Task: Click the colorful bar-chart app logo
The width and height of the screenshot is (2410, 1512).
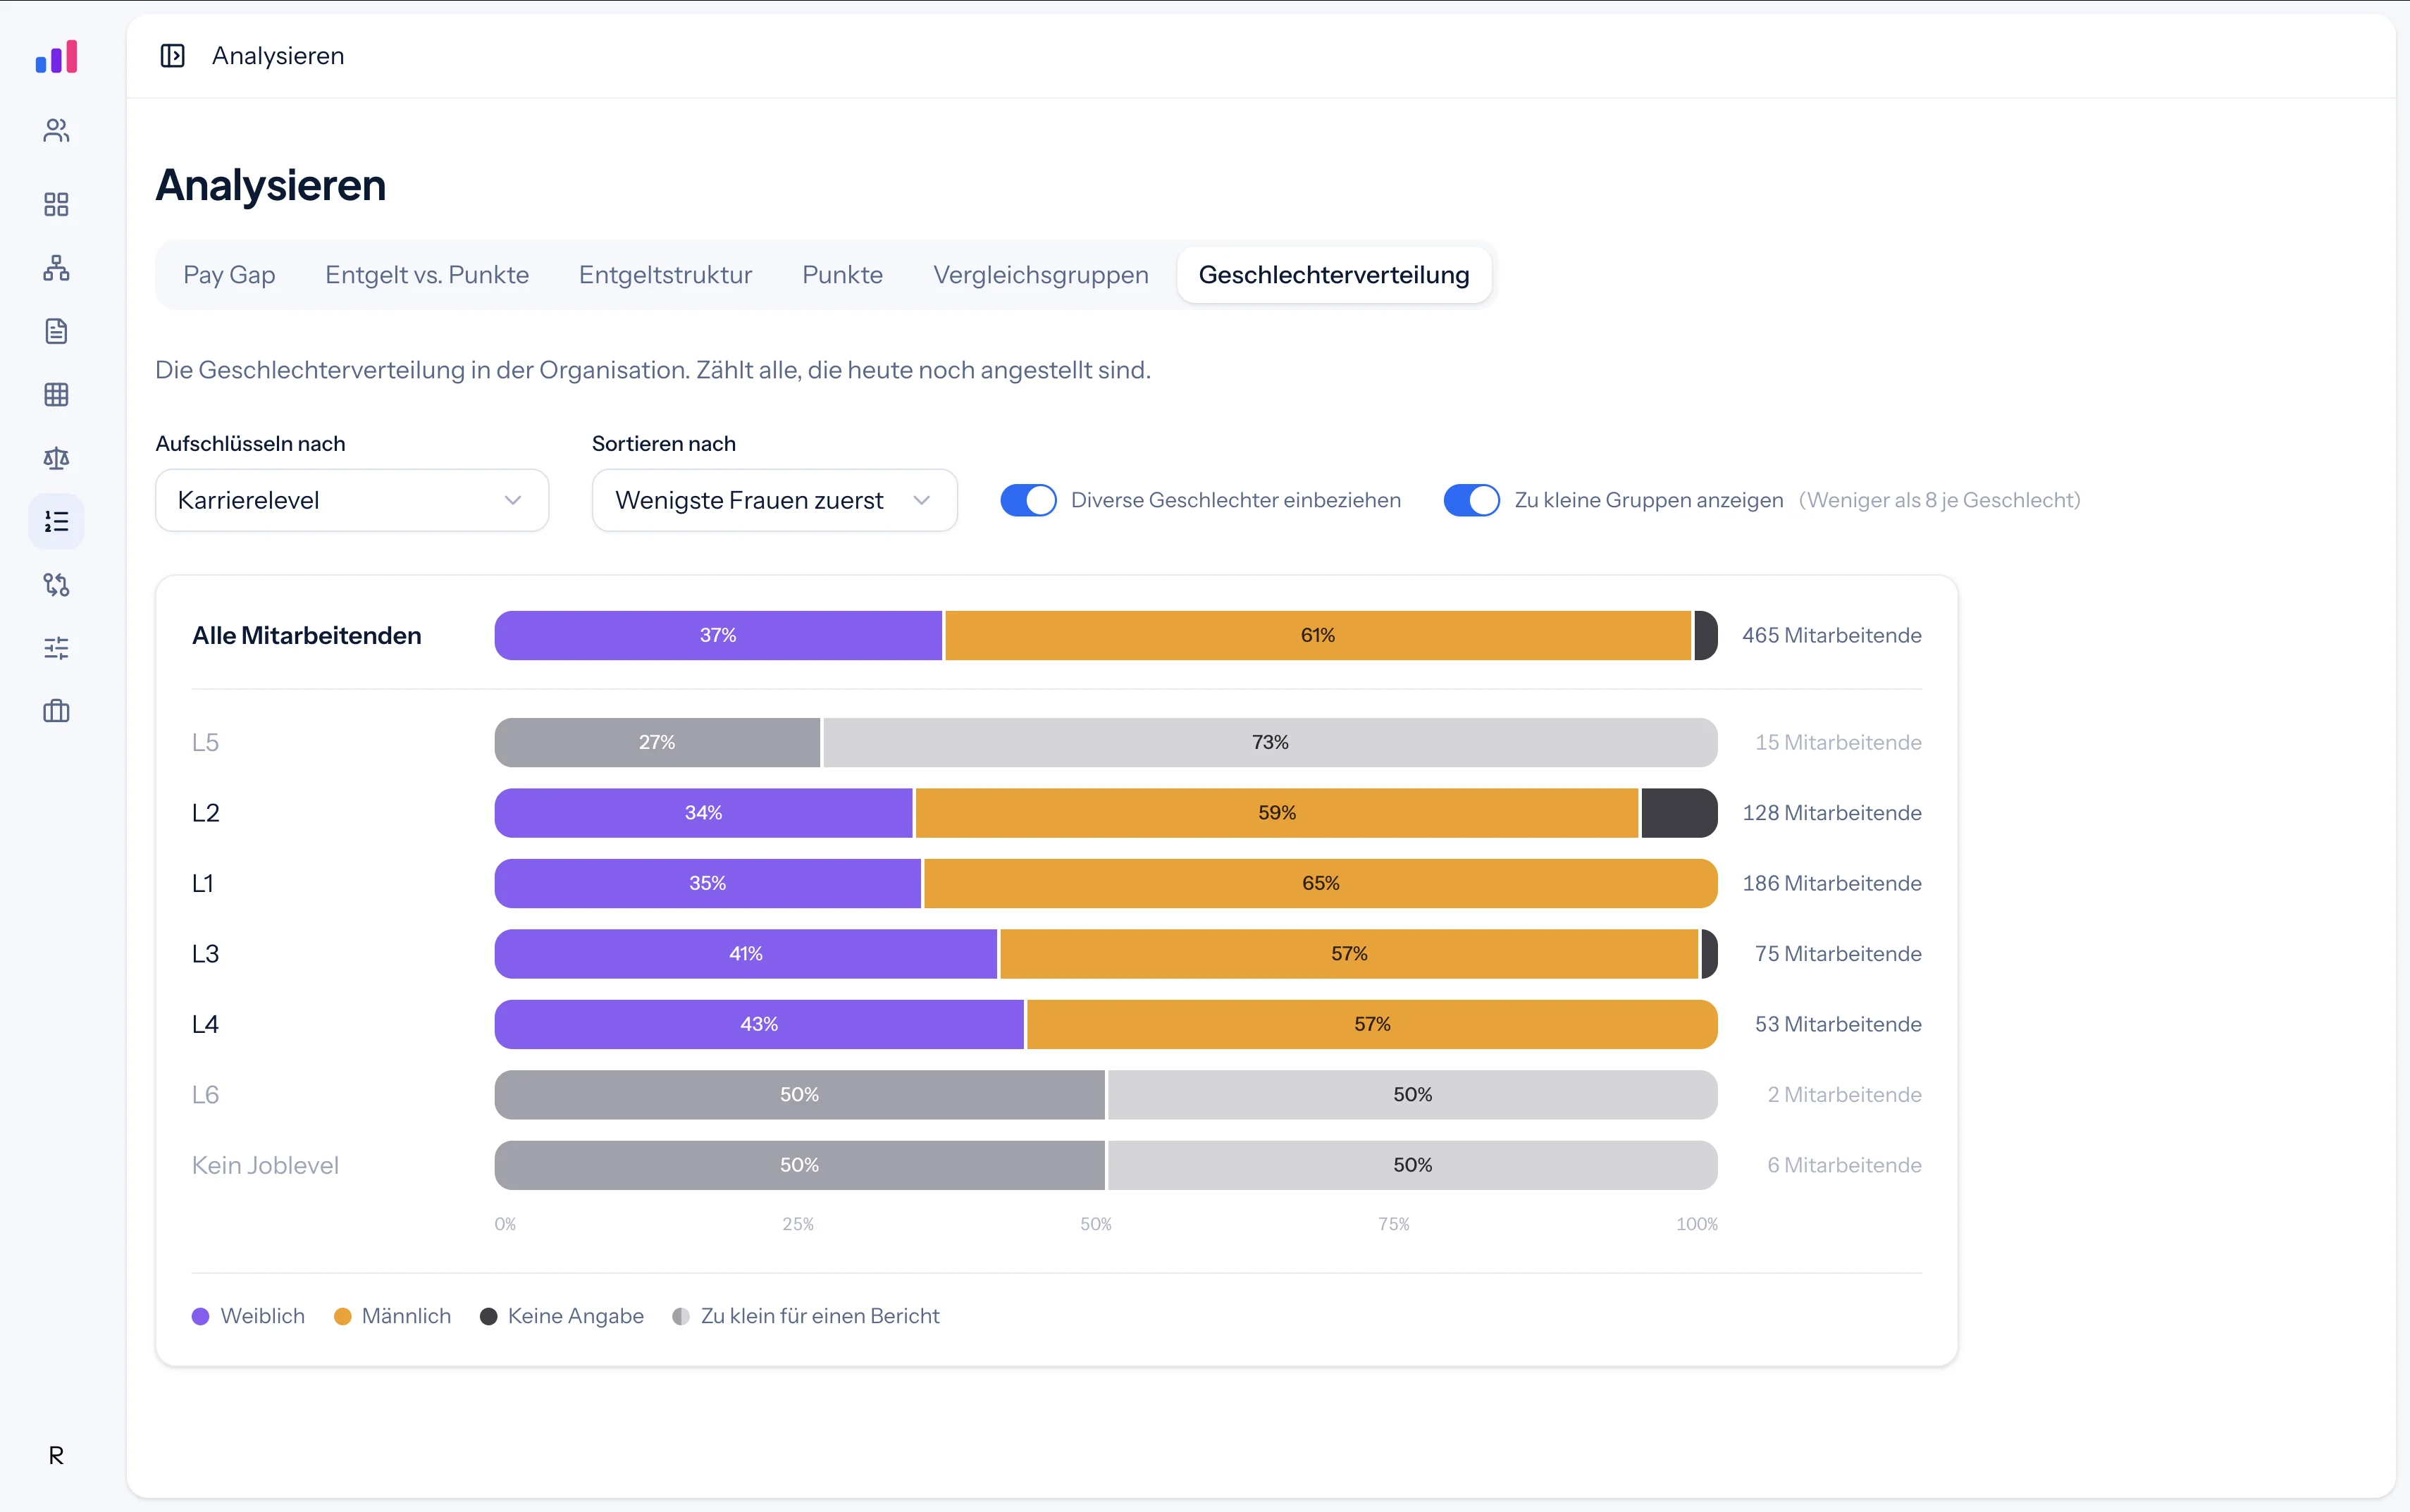Action: [x=56, y=56]
